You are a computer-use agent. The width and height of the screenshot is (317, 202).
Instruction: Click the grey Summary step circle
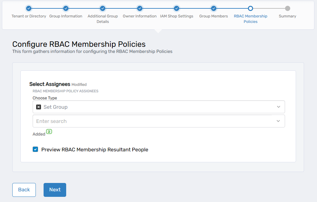pos(287,9)
